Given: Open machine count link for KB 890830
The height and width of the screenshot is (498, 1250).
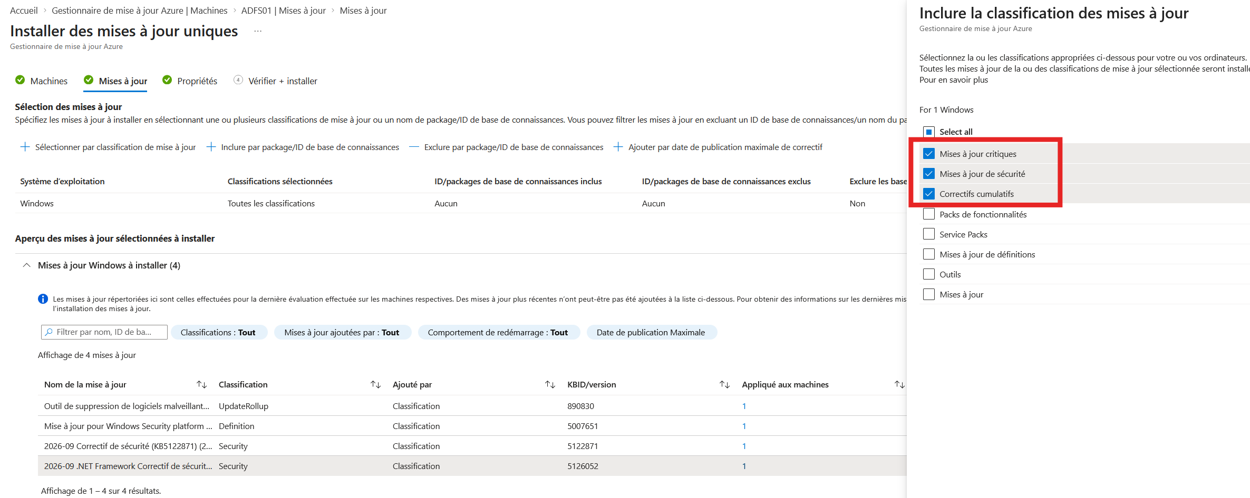Looking at the screenshot, I should 744,406.
